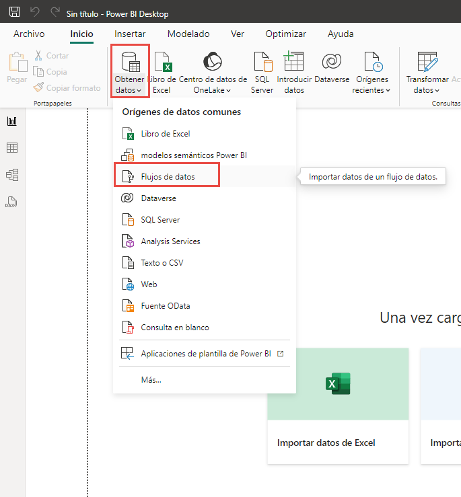Click the Save icon in title bar

tap(14, 12)
